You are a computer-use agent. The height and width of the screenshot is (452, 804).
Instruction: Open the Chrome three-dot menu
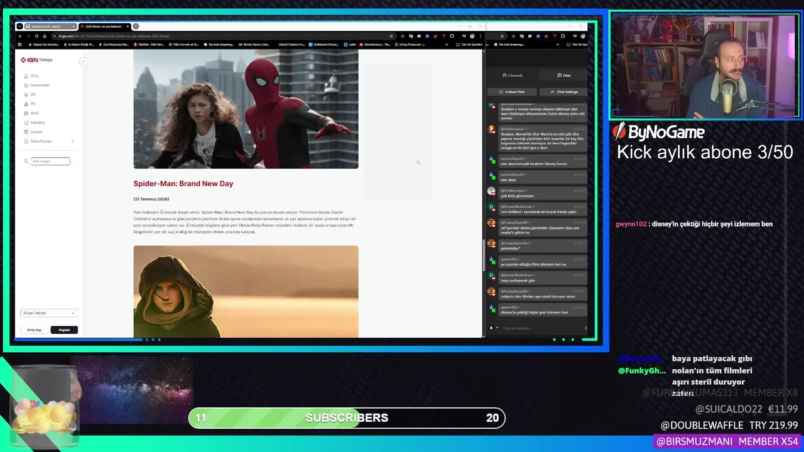[x=481, y=36]
